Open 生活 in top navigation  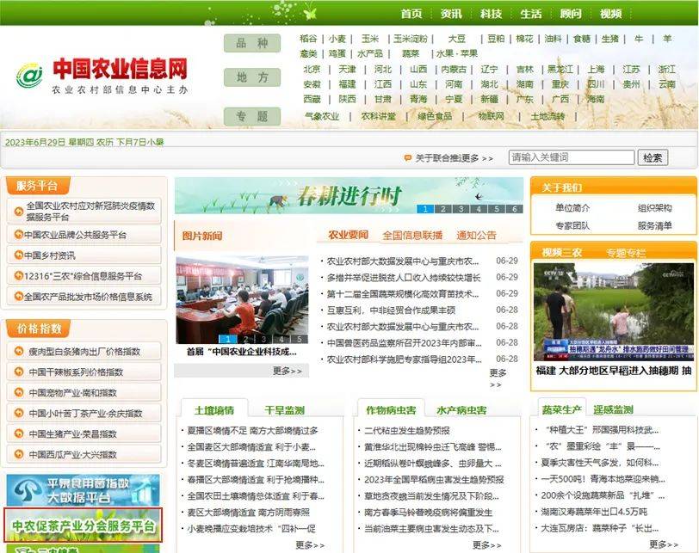click(531, 14)
